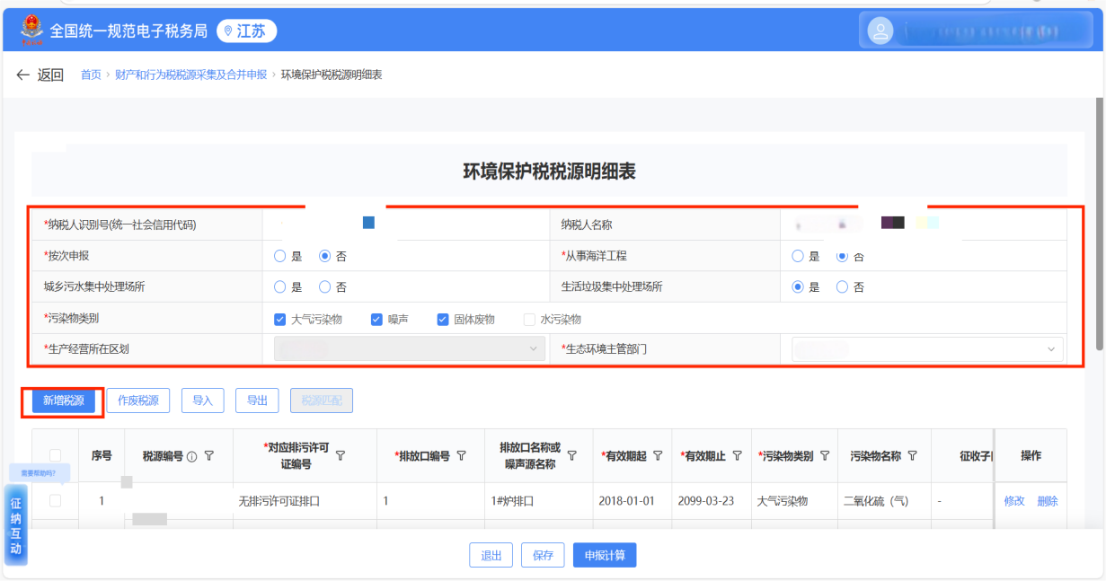Click the tax bureau emblem logo

coord(31,31)
